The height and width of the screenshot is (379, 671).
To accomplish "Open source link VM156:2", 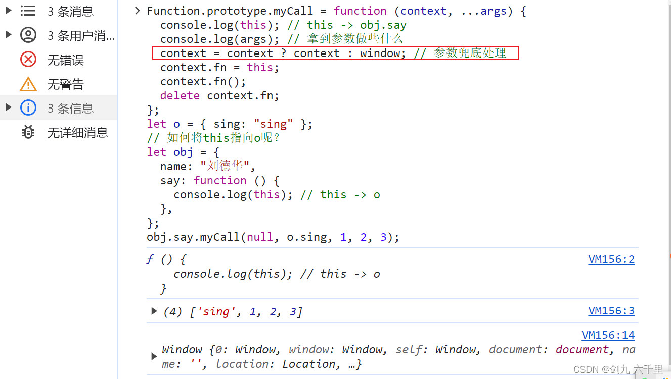I will tap(611, 259).
